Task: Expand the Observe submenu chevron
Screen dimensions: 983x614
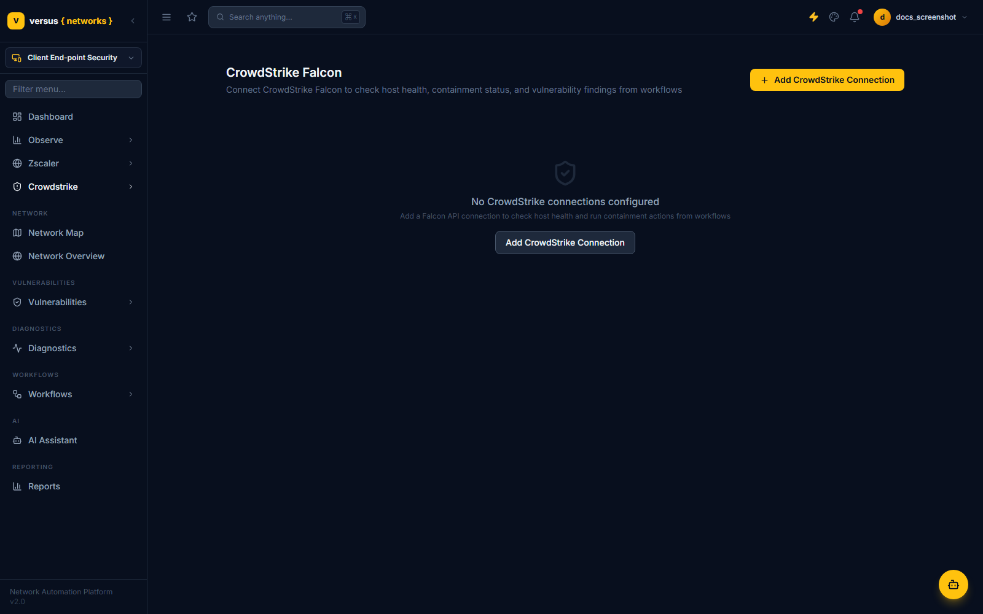Action: pos(131,140)
